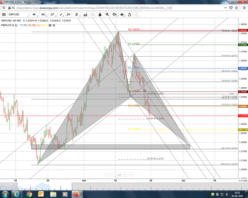Click the GBP/USD, 4H, BID OHLC text
Image resolution: width=248 pixels, height=198 pixels.
pos(36,21)
